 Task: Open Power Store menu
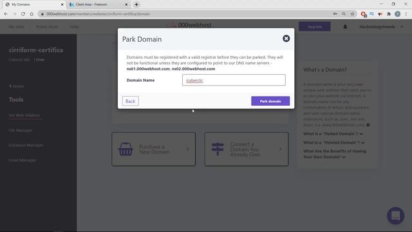[47, 26]
